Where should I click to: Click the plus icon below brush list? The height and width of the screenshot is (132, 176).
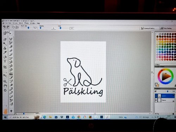(x=11, y=111)
